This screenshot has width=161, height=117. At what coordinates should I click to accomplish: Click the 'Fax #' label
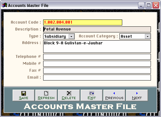tap(35, 70)
